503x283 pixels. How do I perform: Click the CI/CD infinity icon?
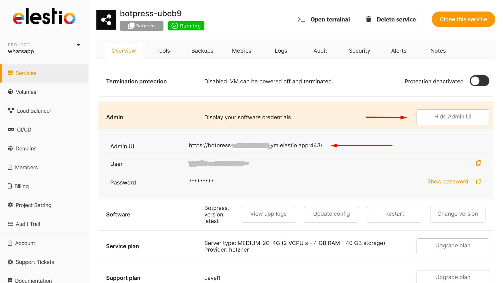(x=11, y=129)
